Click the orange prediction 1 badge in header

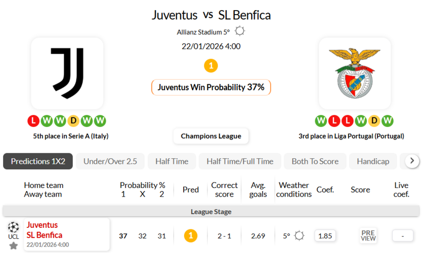tap(211, 66)
